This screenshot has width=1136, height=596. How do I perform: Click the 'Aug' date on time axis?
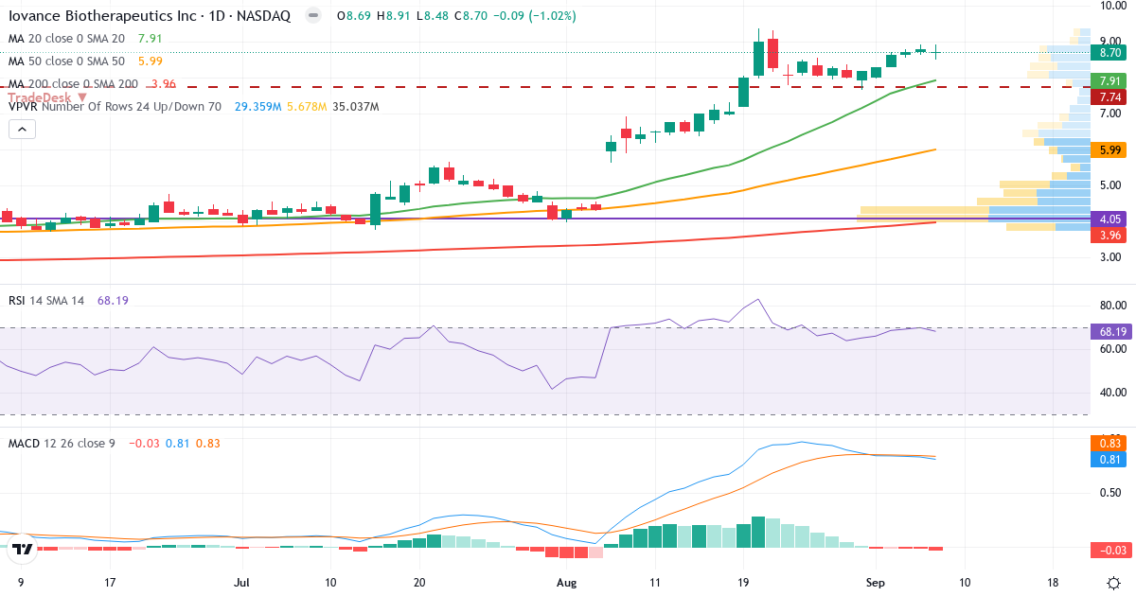click(x=566, y=582)
